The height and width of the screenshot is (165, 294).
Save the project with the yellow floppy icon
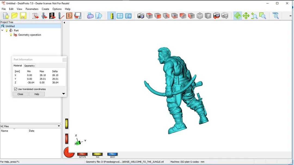coord(23,16)
